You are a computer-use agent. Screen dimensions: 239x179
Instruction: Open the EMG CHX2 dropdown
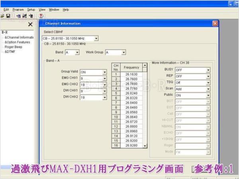pos(104,85)
